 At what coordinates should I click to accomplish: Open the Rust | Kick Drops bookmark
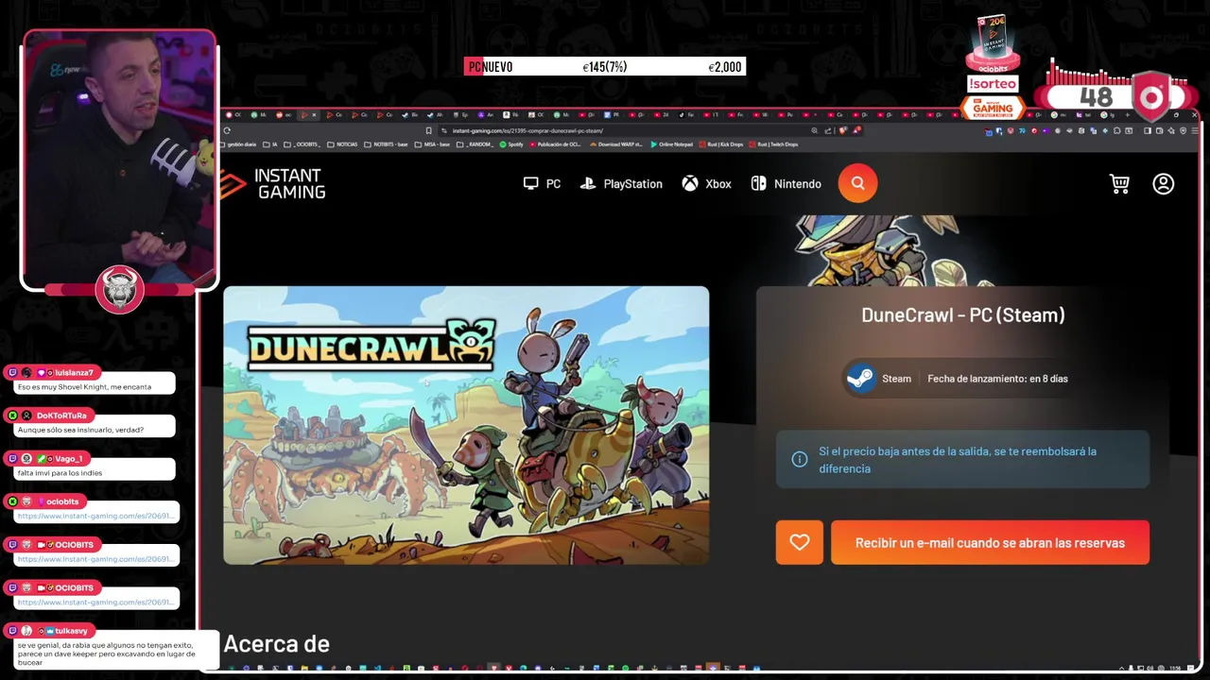pos(722,144)
